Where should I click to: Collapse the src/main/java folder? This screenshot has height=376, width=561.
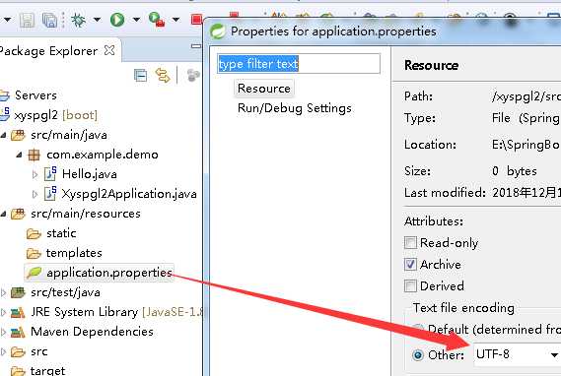(x=3, y=135)
